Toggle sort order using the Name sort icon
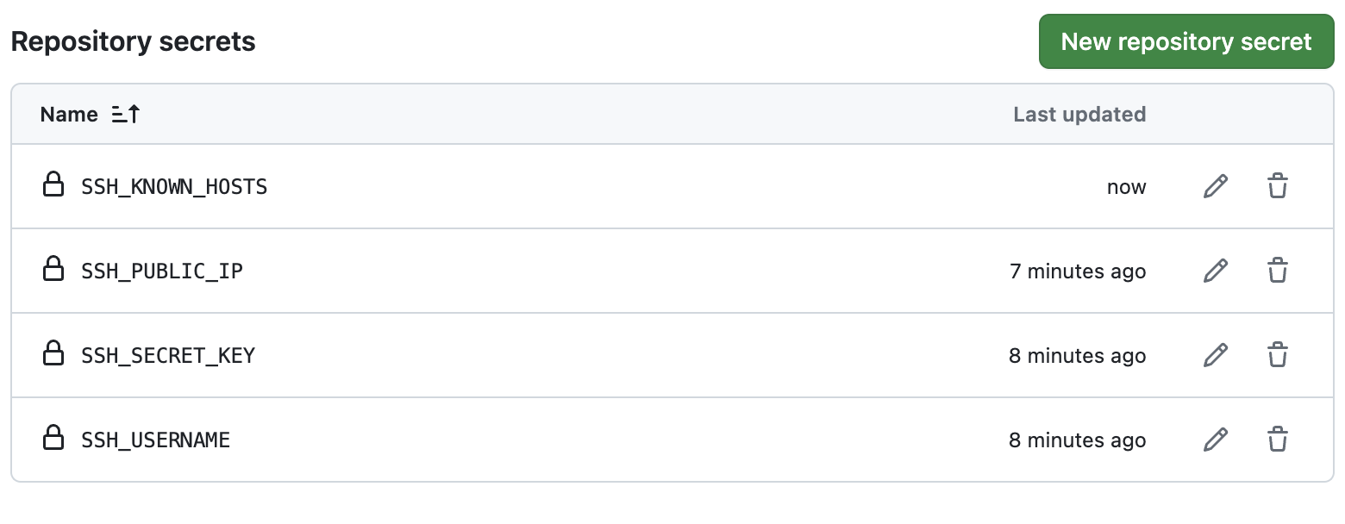1345x524 pixels. click(124, 114)
